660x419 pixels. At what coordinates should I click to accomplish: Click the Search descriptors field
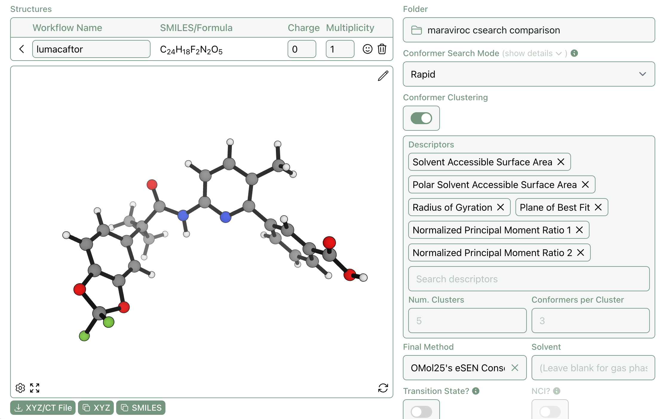pyautogui.click(x=529, y=279)
